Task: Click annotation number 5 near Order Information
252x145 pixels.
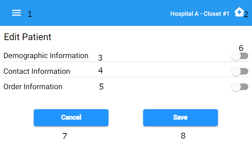Action: coord(101,87)
